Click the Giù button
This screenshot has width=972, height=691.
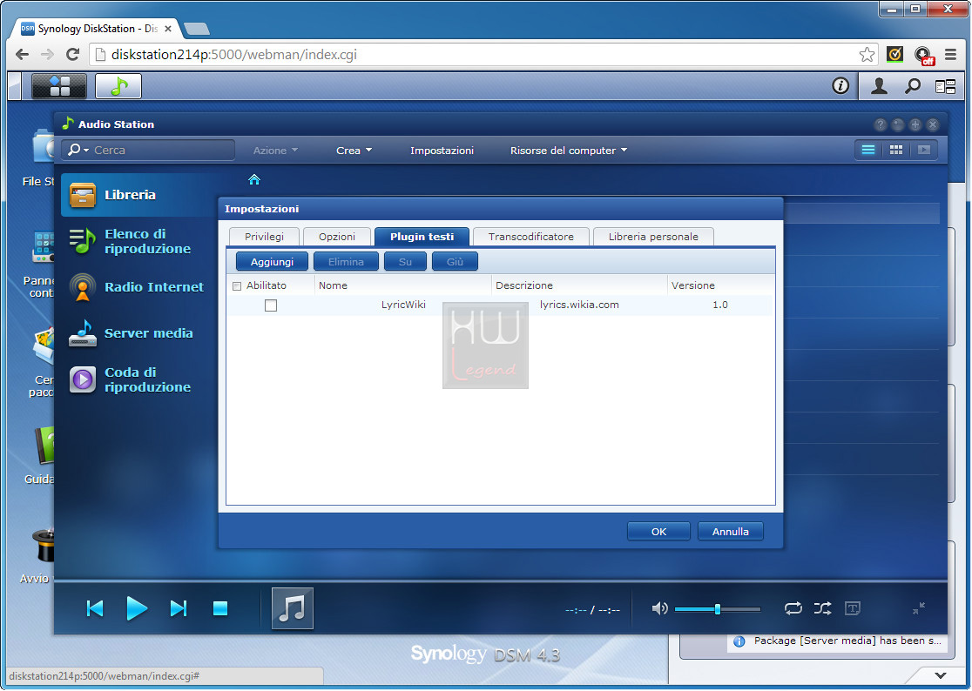click(455, 262)
